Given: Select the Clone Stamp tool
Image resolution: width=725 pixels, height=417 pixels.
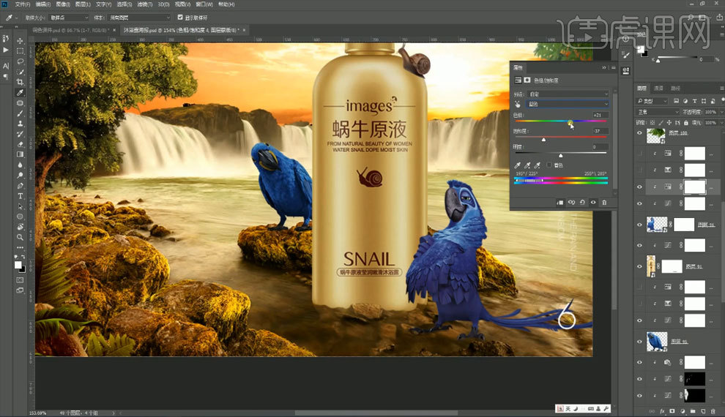Looking at the screenshot, I should tap(20, 124).
